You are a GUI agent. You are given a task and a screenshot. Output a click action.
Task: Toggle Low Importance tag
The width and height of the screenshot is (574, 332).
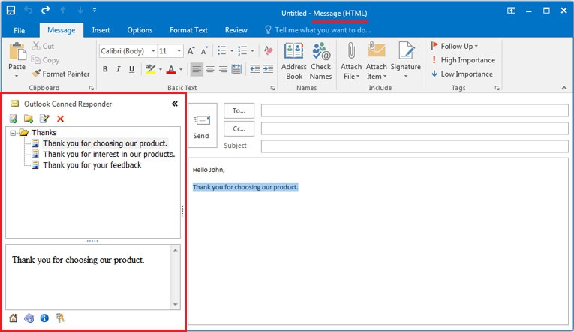click(x=462, y=74)
